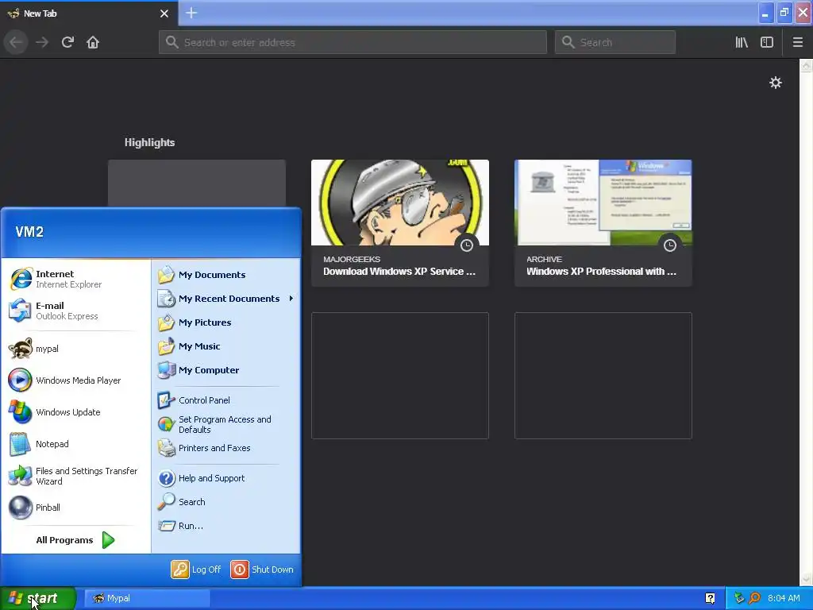Image resolution: width=813 pixels, height=610 pixels.
Task: Focus the Search or enter address bar
Action: 353,42
